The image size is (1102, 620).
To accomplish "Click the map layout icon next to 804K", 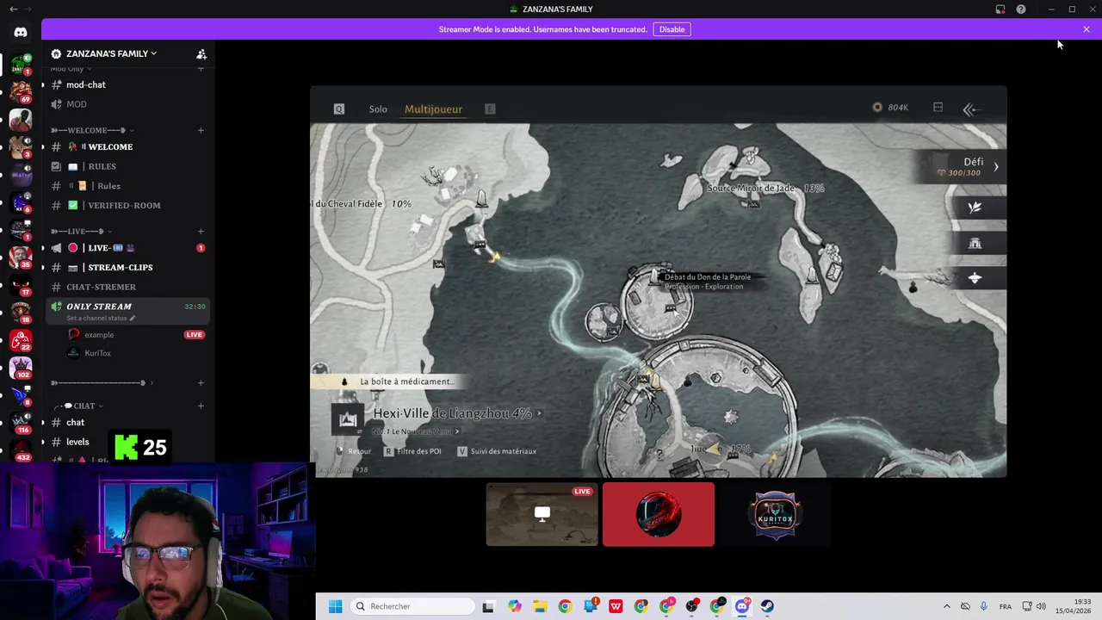I will pyautogui.click(x=938, y=108).
